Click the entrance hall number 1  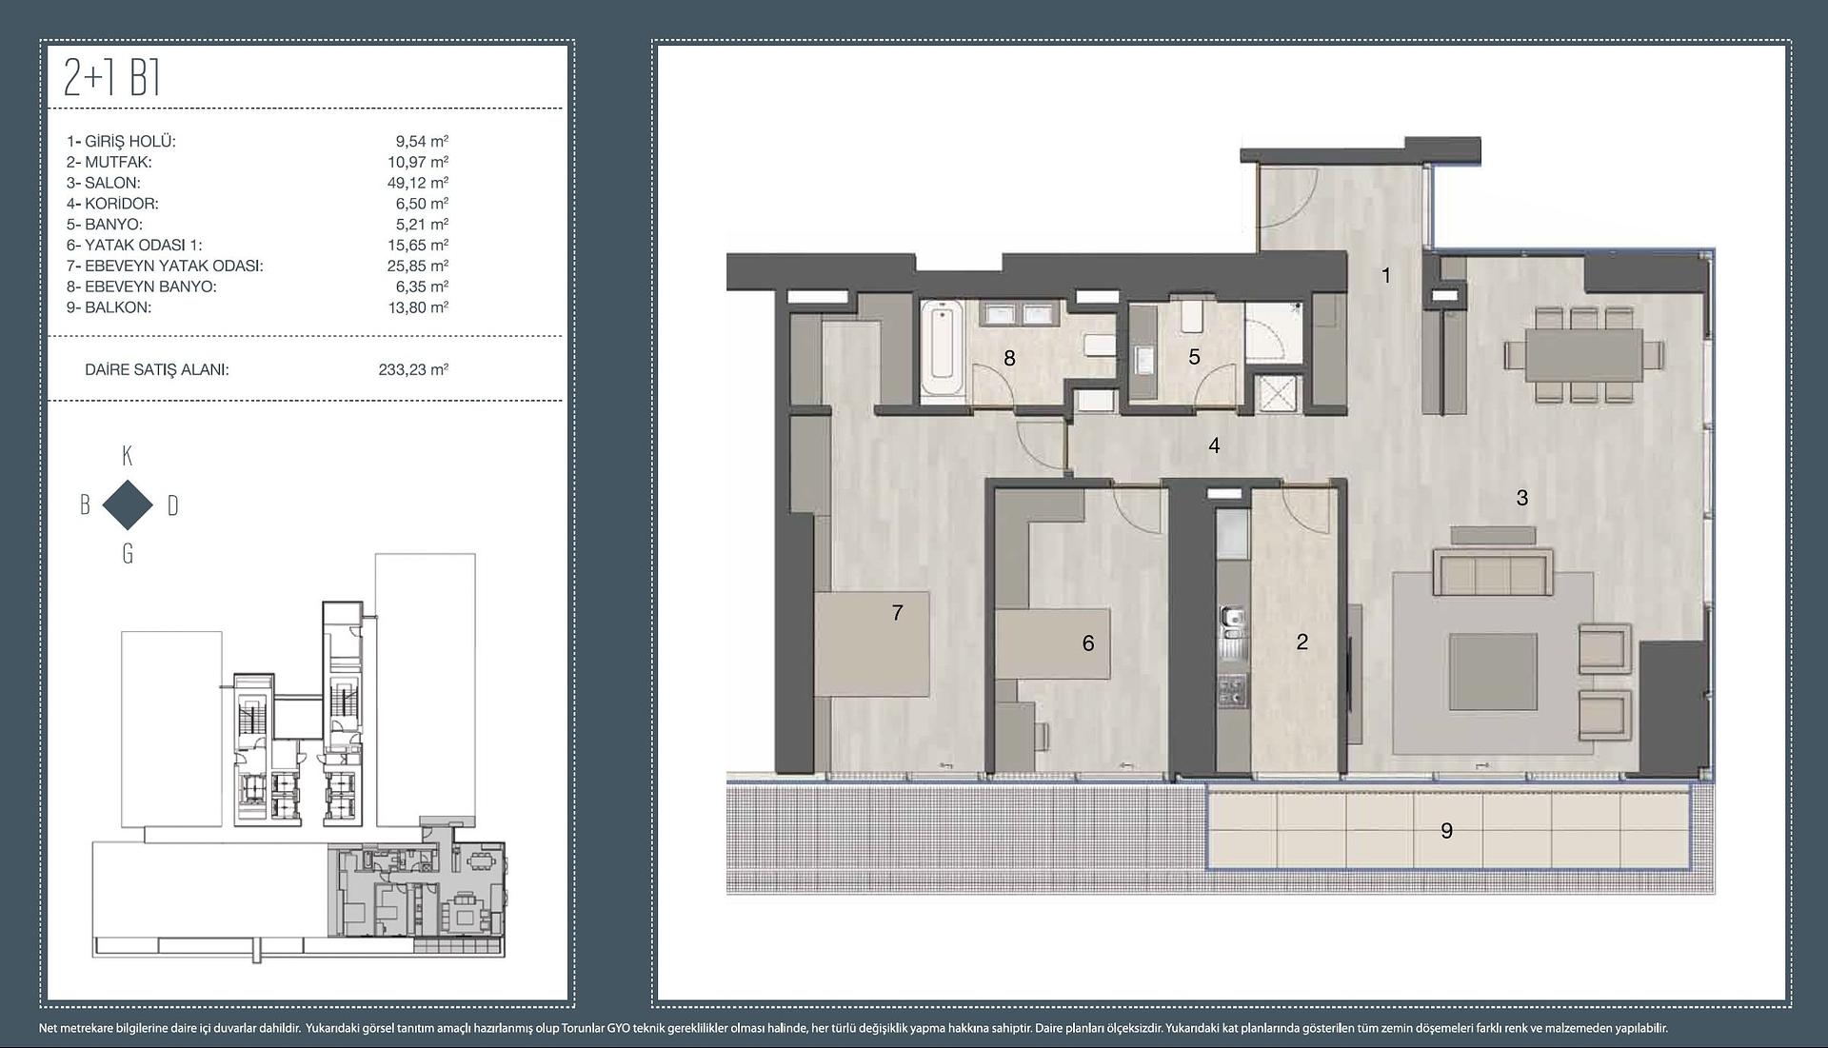[1386, 275]
